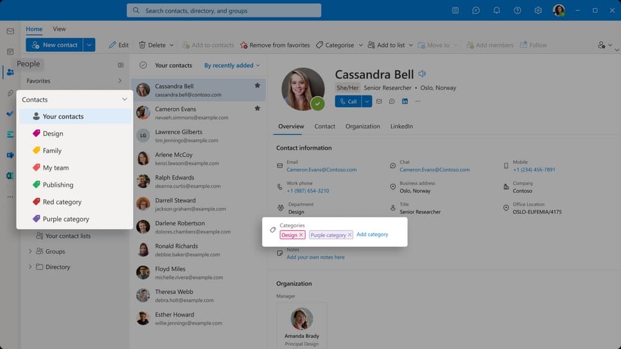Open notifications bell in title bar

(497, 11)
